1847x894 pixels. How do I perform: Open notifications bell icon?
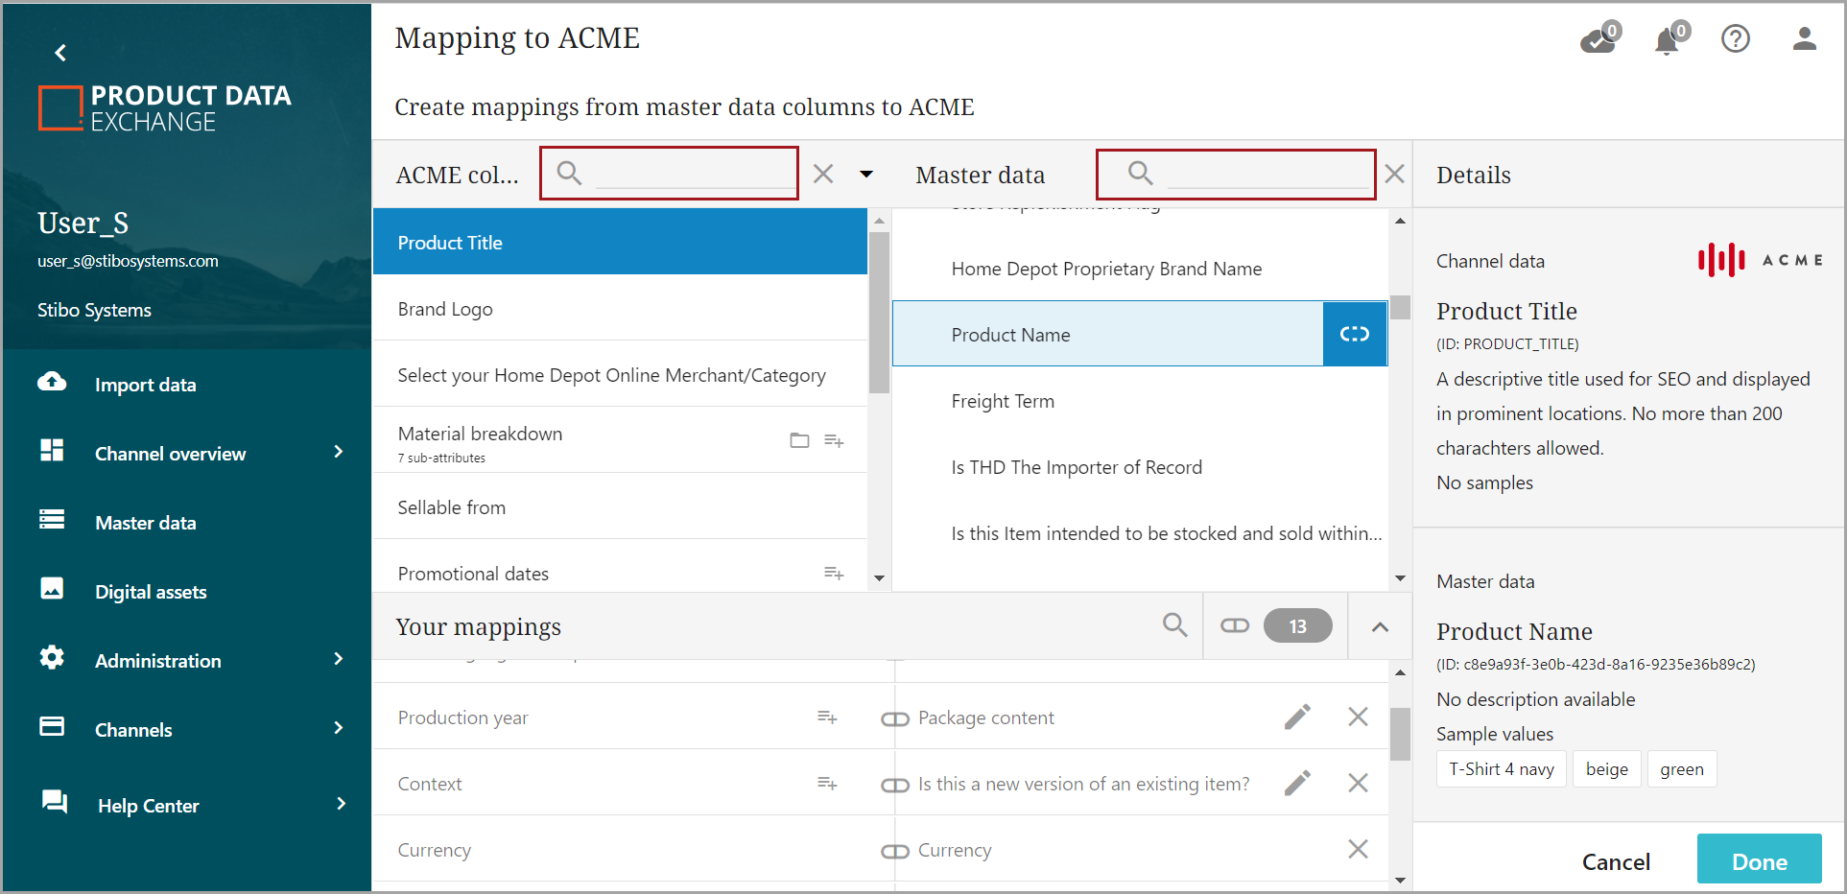pos(1667,41)
